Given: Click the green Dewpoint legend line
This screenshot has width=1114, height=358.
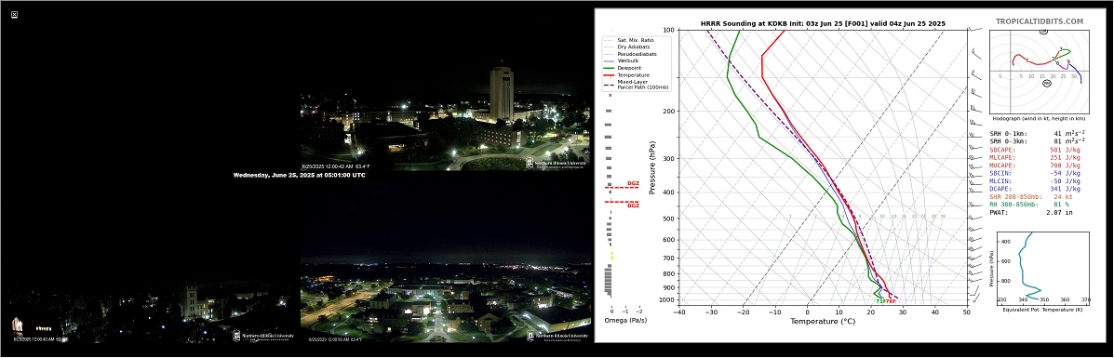Looking at the screenshot, I should pyautogui.click(x=609, y=68).
